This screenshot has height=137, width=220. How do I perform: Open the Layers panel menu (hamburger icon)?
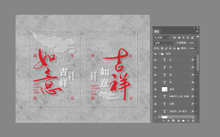tap(197, 31)
